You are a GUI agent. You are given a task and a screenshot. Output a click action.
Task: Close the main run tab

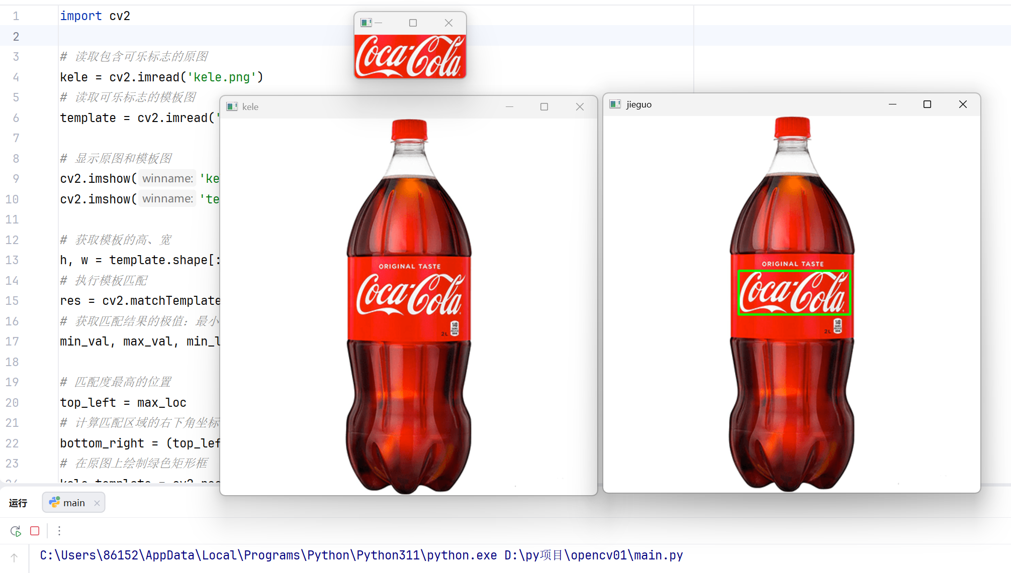[x=97, y=503]
